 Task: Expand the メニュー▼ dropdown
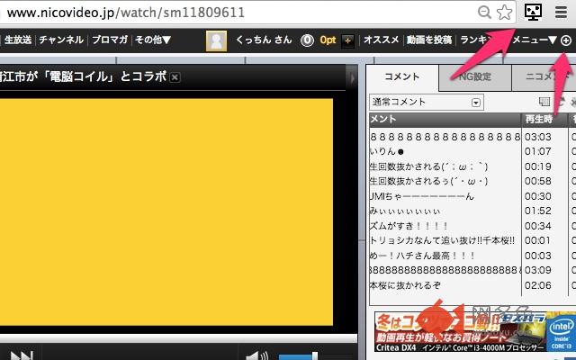click(x=535, y=40)
